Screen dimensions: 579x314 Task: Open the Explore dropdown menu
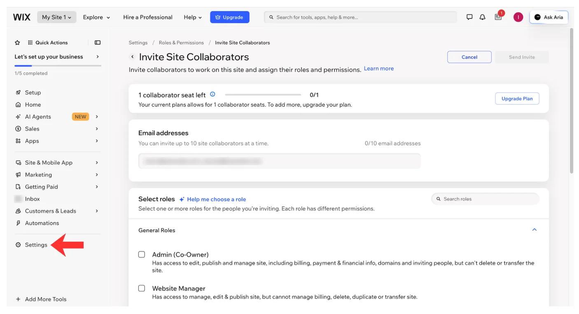pyautogui.click(x=96, y=17)
